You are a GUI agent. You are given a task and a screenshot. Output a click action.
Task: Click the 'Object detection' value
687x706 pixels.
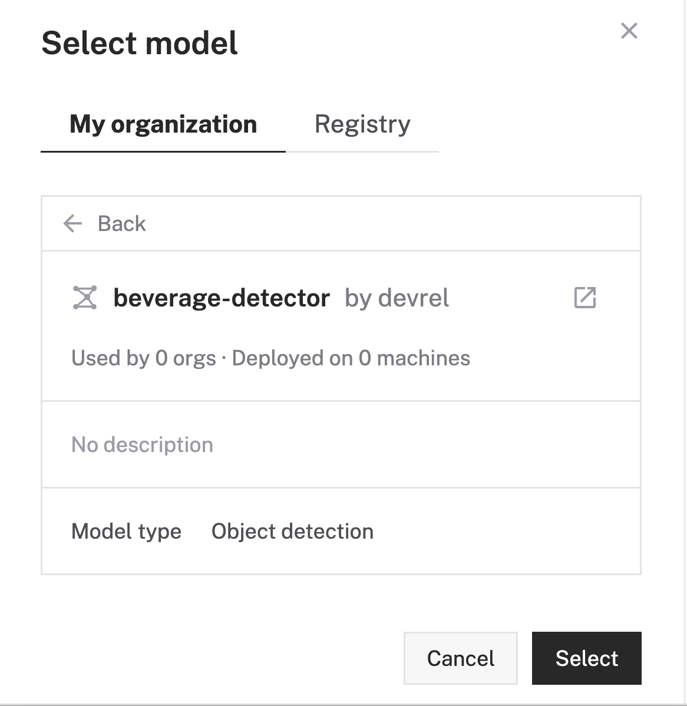[292, 531]
